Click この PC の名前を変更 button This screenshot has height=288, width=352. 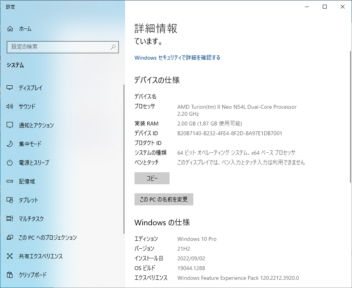click(x=164, y=199)
